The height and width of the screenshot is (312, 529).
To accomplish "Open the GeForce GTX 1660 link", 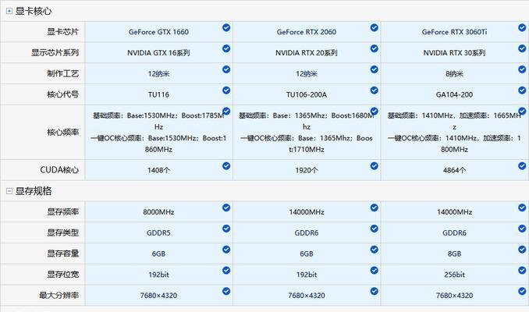I will point(158,32).
